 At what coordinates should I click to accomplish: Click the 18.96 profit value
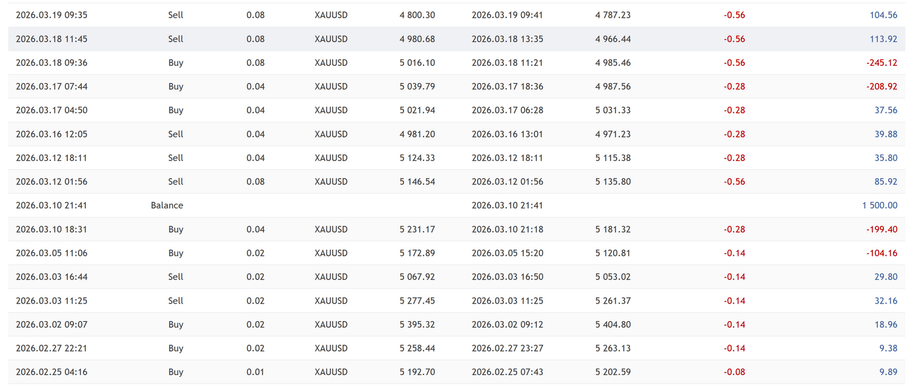tap(886, 324)
